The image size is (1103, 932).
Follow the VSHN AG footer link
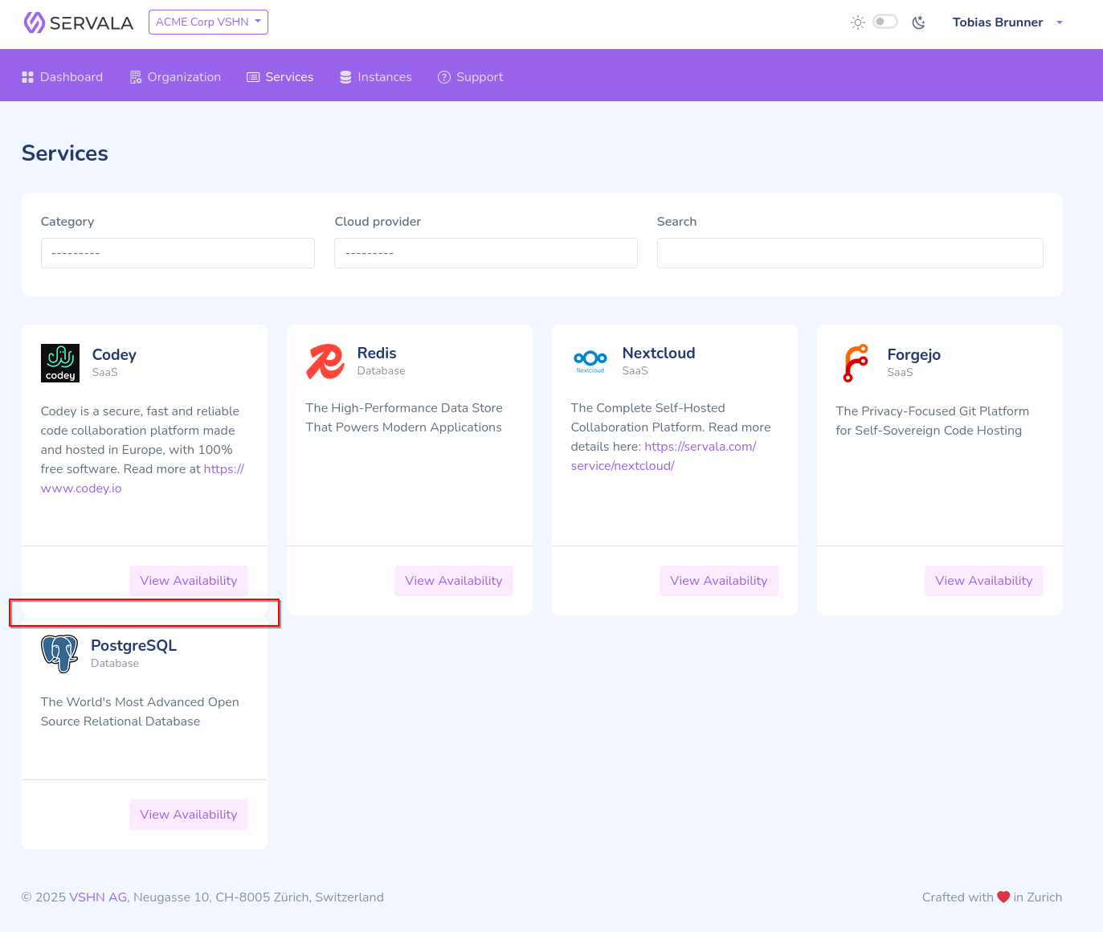click(98, 897)
